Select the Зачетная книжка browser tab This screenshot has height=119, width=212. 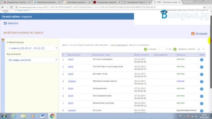coord(167,2)
